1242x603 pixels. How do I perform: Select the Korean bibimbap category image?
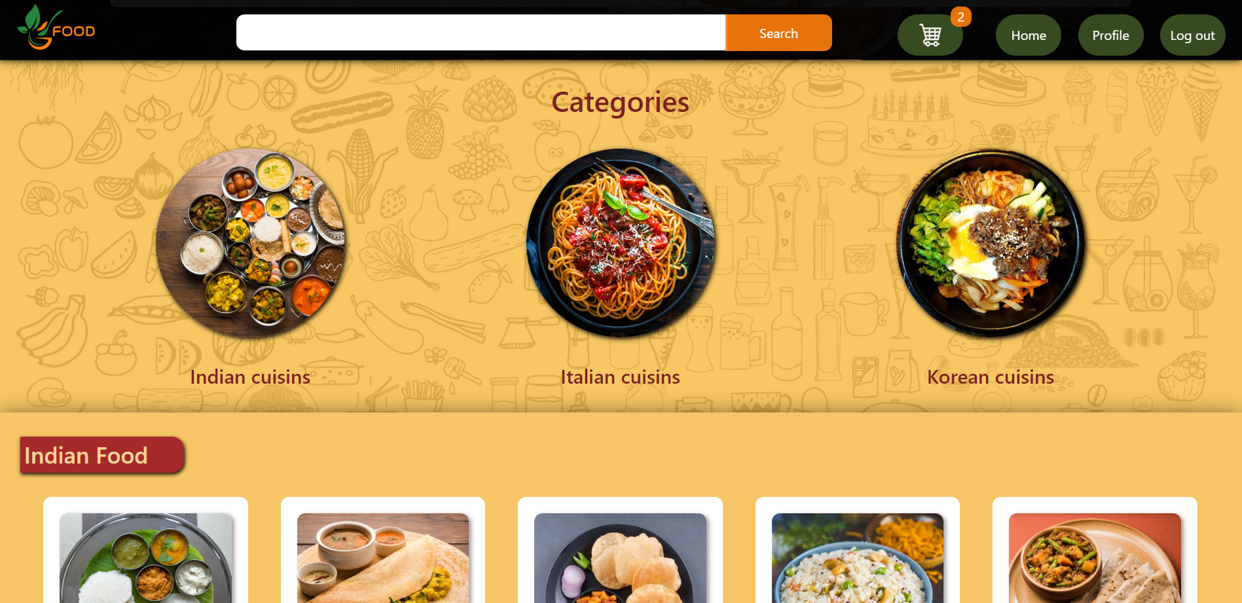(991, 243)
